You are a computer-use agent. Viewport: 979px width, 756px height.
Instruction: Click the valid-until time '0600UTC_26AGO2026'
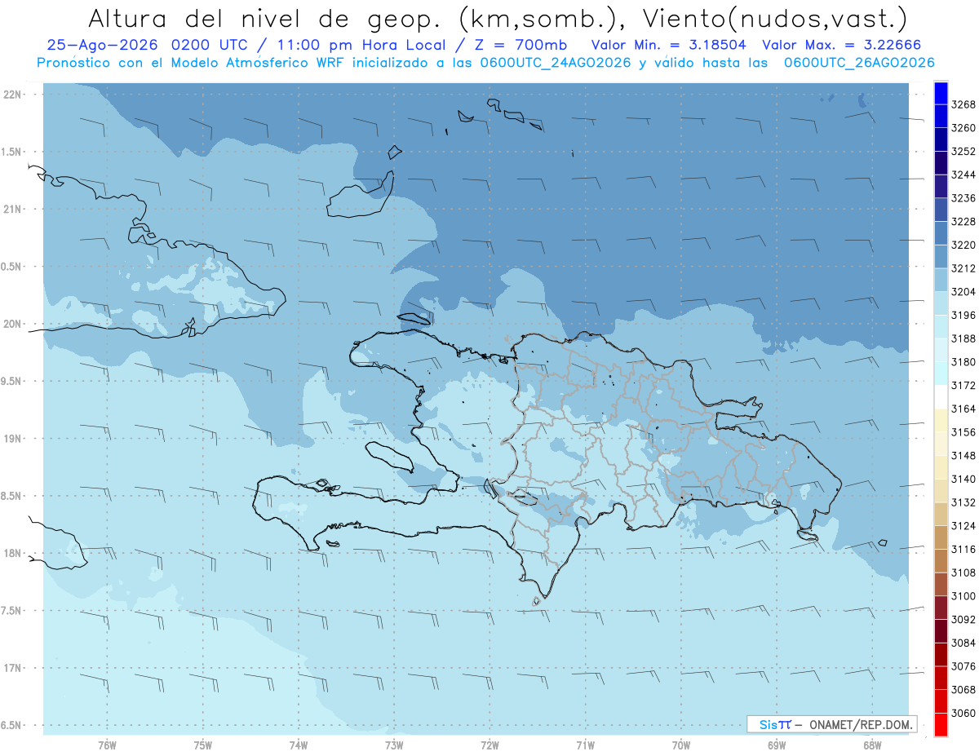(x=859, y=63)
